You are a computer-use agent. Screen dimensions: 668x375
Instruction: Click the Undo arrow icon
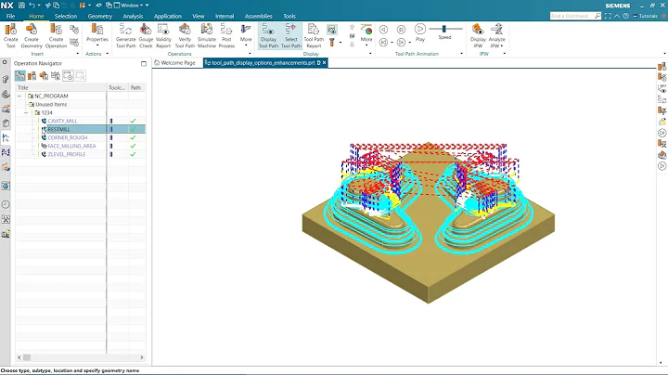coord(32,6)
